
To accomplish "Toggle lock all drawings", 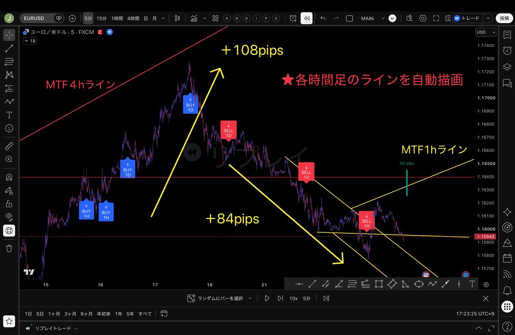I will click(9, 204).
